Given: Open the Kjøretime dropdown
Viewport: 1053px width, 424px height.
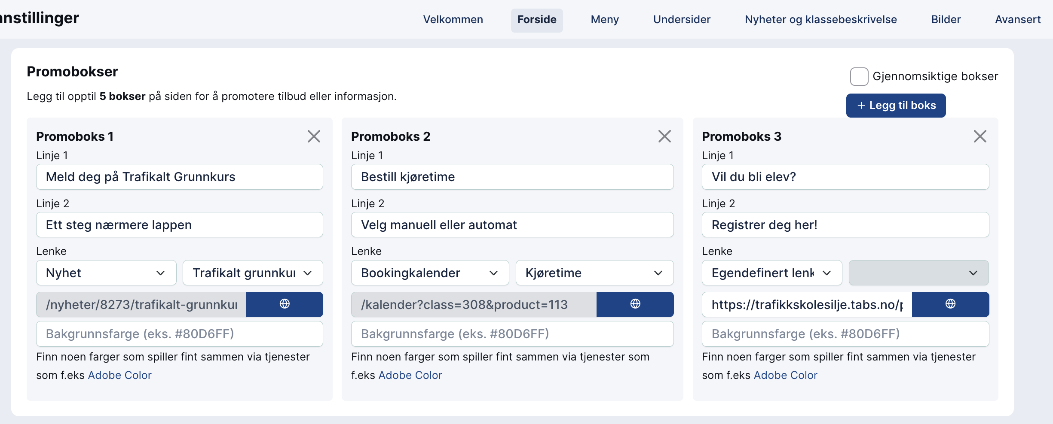Looking at the screenshot, I should tap(594, 273).
